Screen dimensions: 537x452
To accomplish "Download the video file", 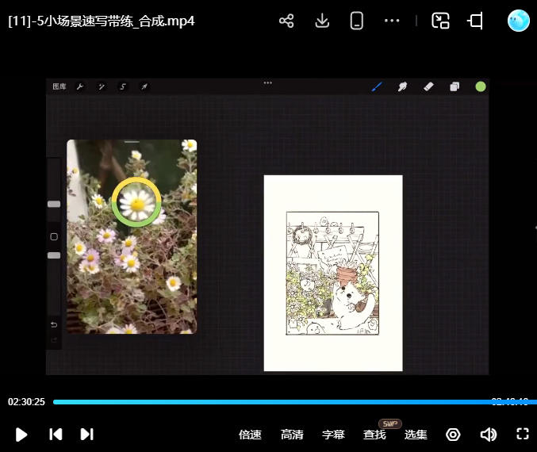I will click(322, 21).
